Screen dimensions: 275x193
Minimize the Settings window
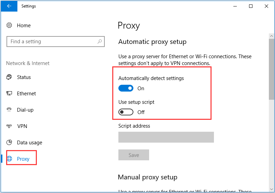(235, 6)
